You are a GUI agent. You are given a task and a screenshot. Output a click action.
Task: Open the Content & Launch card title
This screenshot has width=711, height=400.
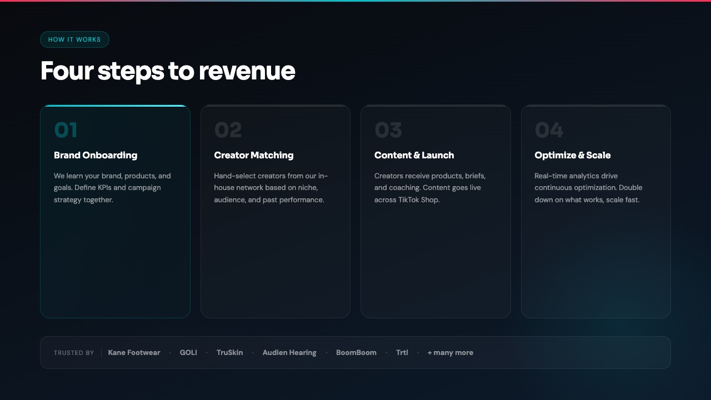(414, 155)
